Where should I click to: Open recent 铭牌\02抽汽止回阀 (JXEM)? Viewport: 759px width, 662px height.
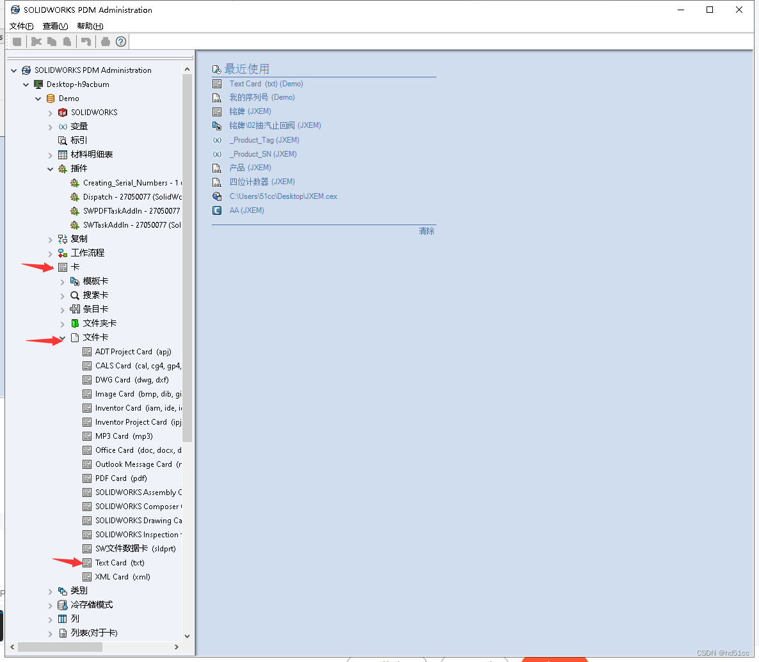pyautogui.click(x=275, y=125)
